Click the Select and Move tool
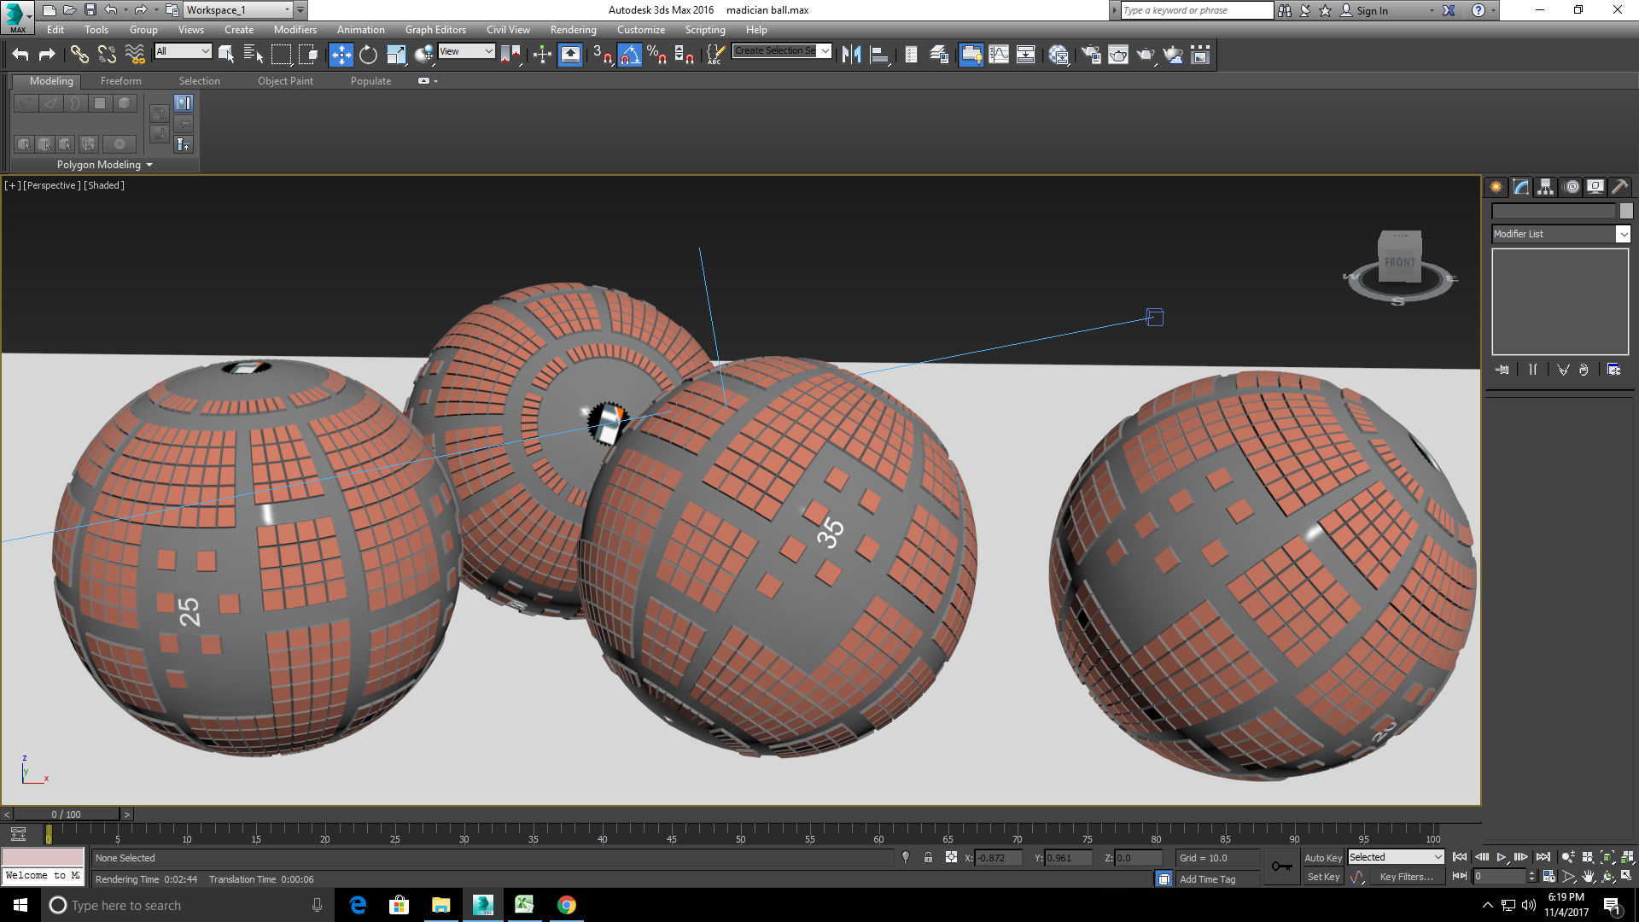This screenshot has height=922, width=1639. [x=341, y=55]
